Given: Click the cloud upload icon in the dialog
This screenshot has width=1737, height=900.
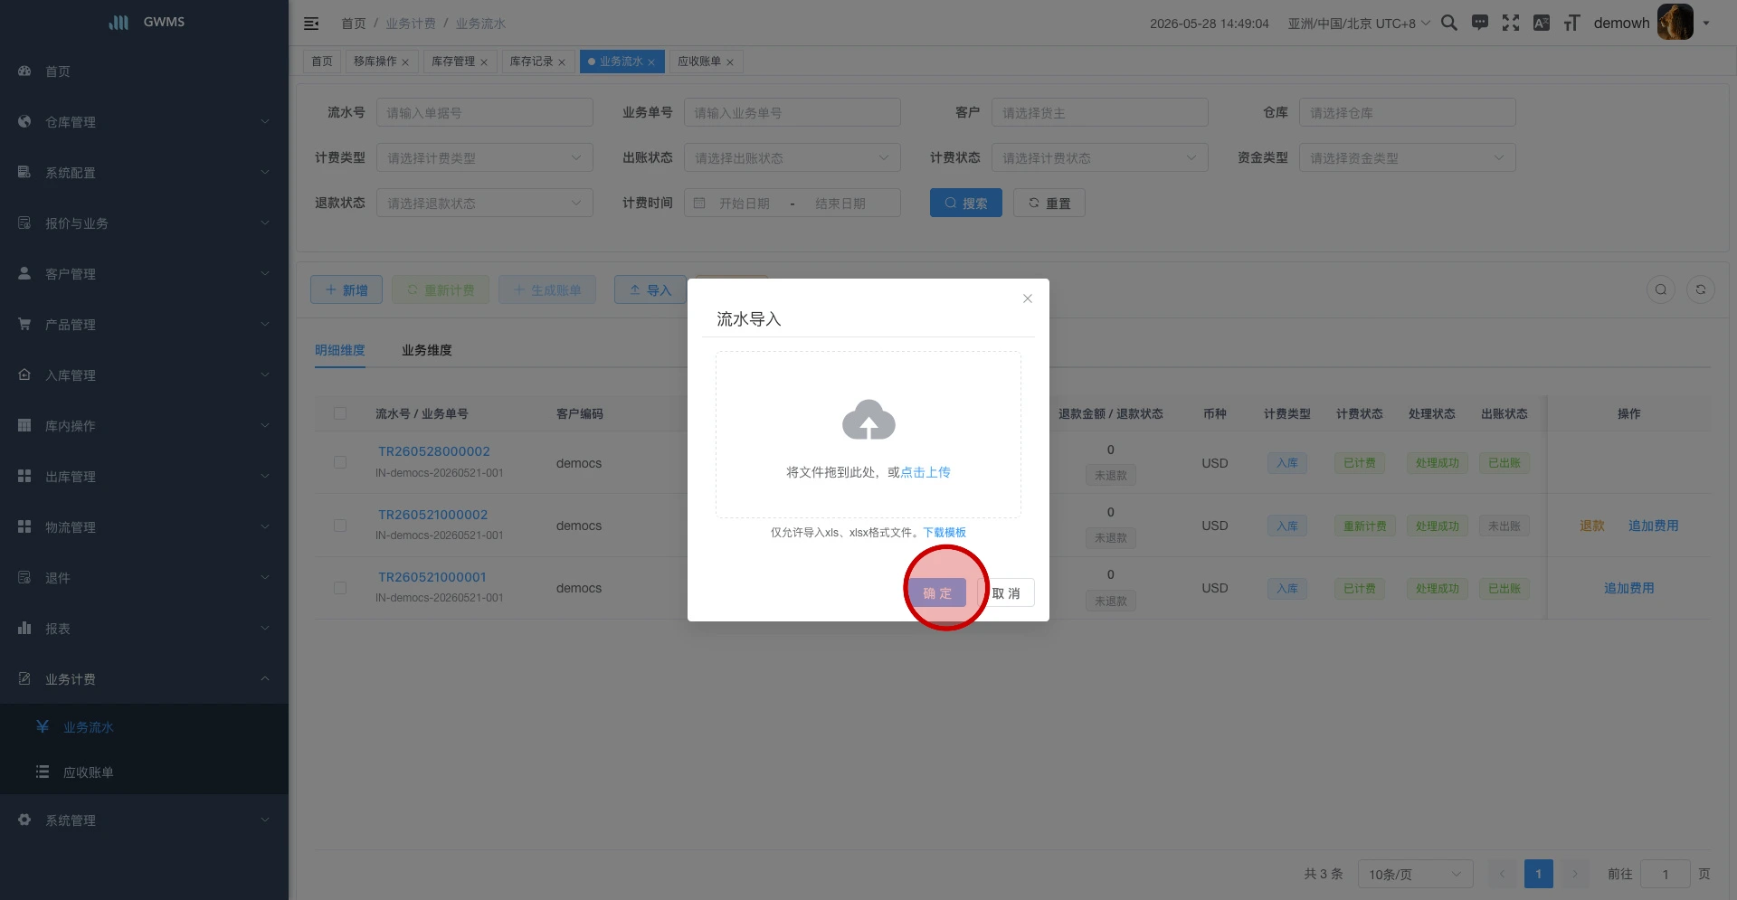Looking at the screenshot, I should [x=868, y=420].
